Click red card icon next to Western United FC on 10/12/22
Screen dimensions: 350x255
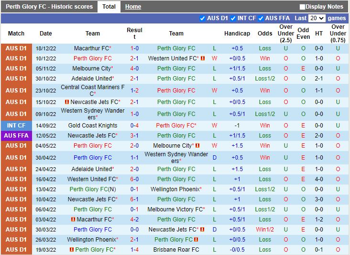[x=203, y=58]
